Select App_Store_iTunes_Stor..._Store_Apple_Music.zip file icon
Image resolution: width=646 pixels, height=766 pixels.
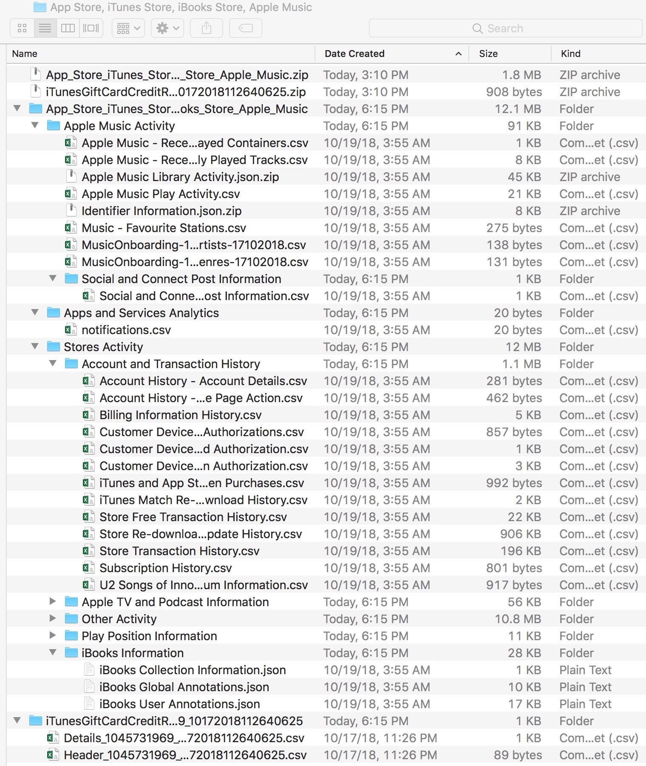36,74
